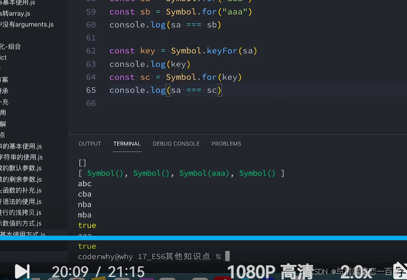Click line number 62 in the gutter

click(91, 51)
